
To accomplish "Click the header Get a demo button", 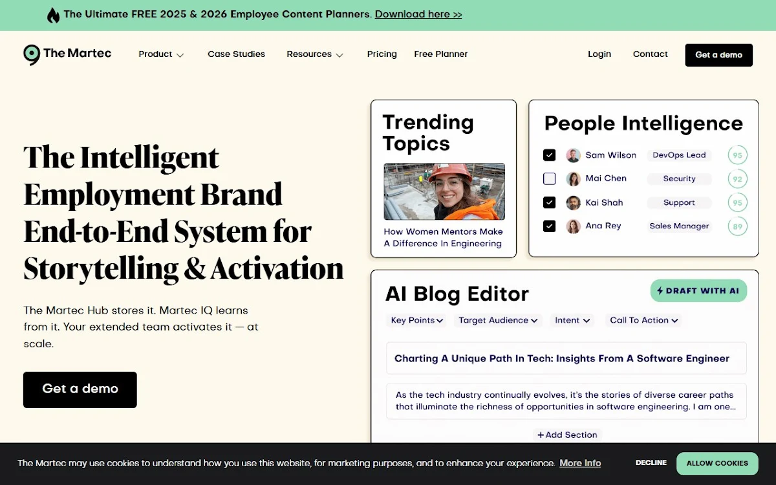I will pos(718,55).
